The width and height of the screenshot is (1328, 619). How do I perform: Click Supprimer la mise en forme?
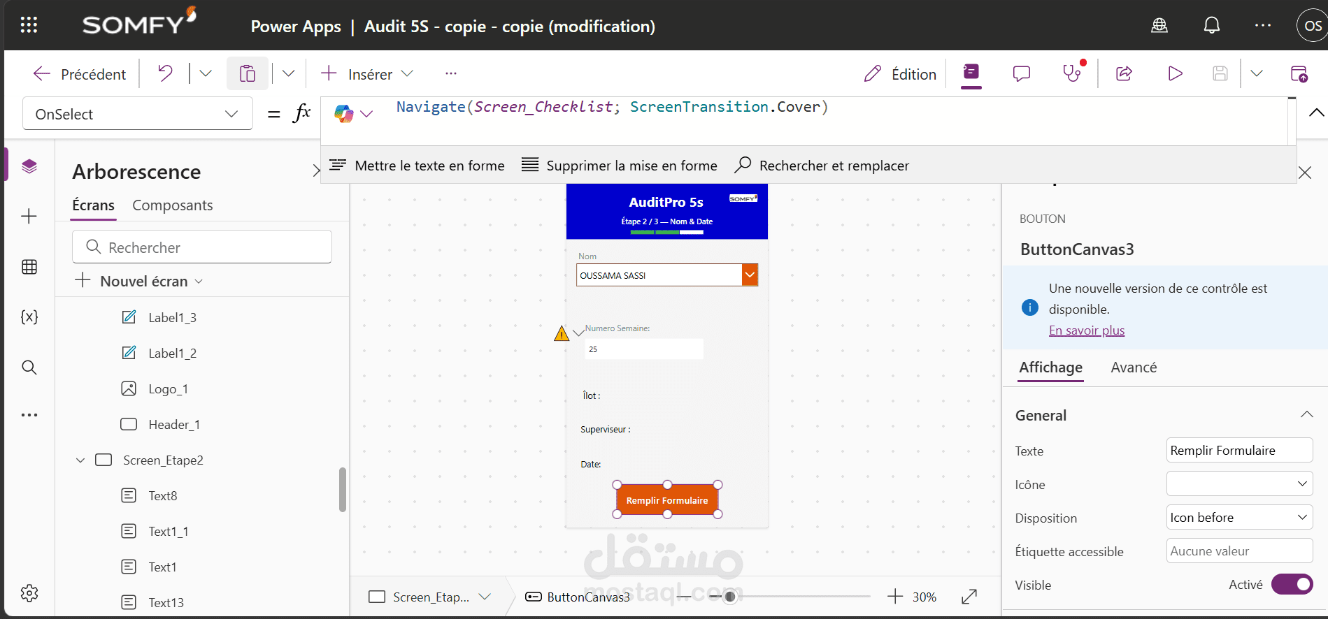[x=620, y=166]
